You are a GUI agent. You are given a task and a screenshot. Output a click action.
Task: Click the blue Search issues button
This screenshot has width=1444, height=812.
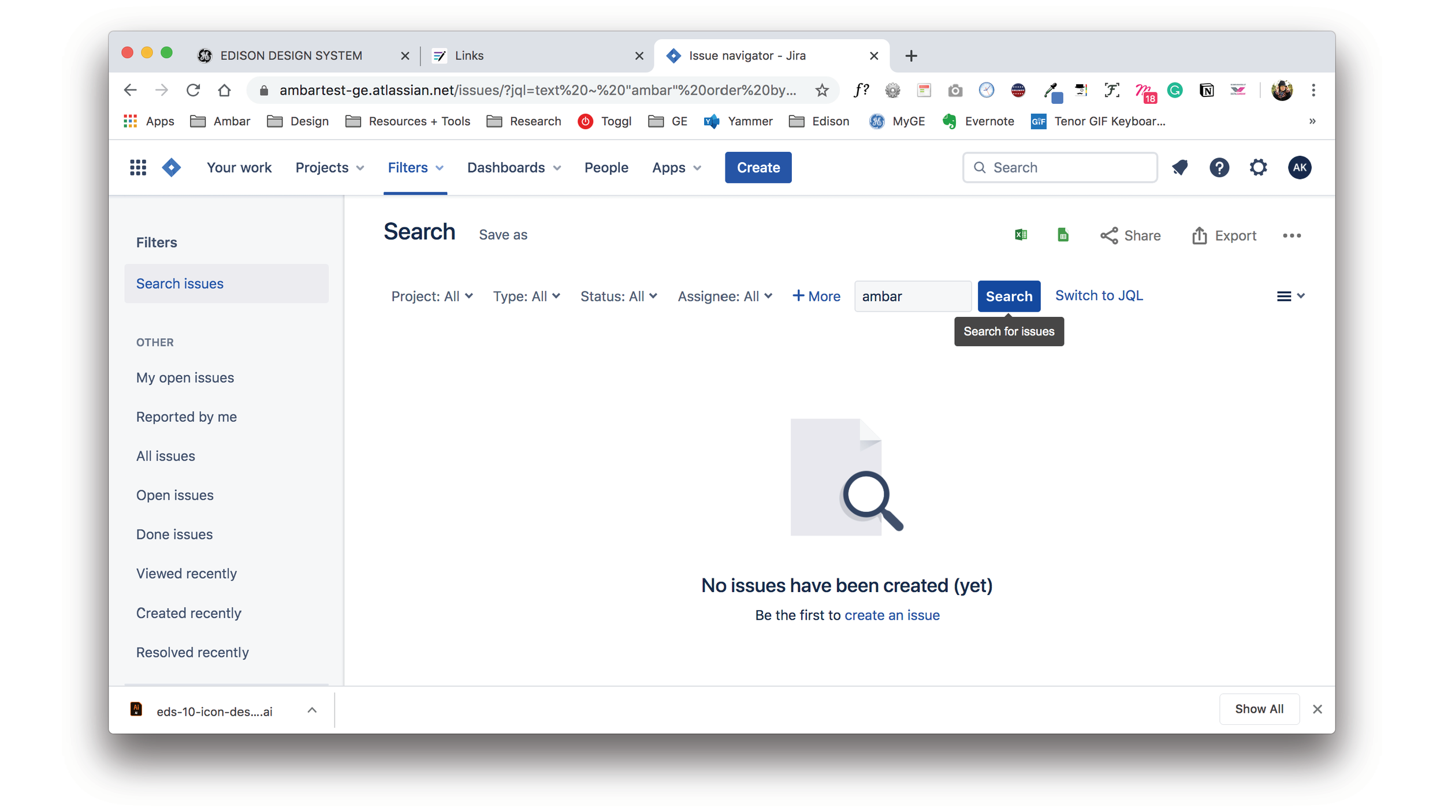(x=1008, y=296)
